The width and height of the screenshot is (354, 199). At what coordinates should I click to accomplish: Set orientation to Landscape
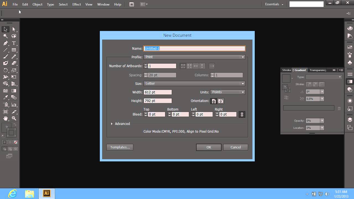(221, 101)
